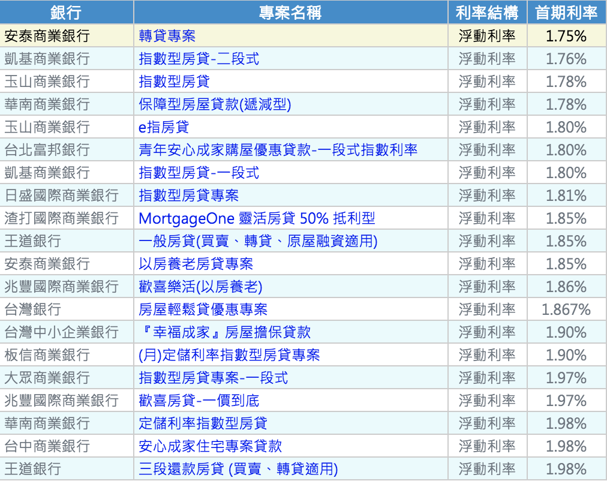Click the 利率結構 column header

point(487,13)
